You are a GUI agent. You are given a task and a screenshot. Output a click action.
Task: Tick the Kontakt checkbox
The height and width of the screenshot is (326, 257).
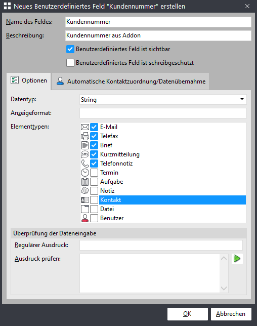tap(94, 200)
